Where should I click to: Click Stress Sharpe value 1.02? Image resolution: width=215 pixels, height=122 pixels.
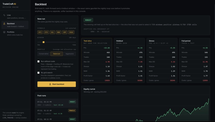click(173, 66)
